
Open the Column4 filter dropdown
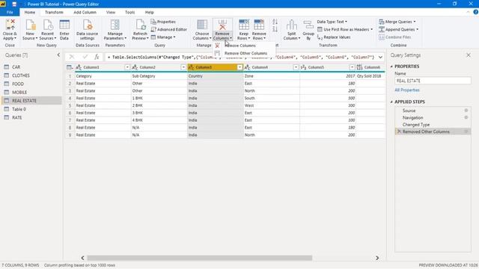pyautogui.click(x=296, y=67)
